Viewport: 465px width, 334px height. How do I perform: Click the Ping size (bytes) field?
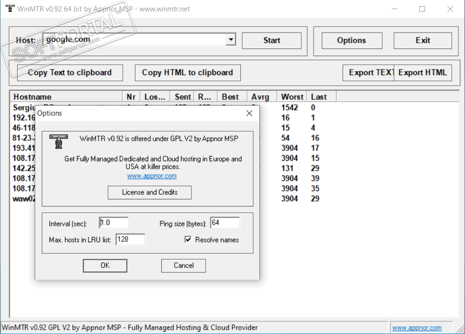(x=225, y=223)
